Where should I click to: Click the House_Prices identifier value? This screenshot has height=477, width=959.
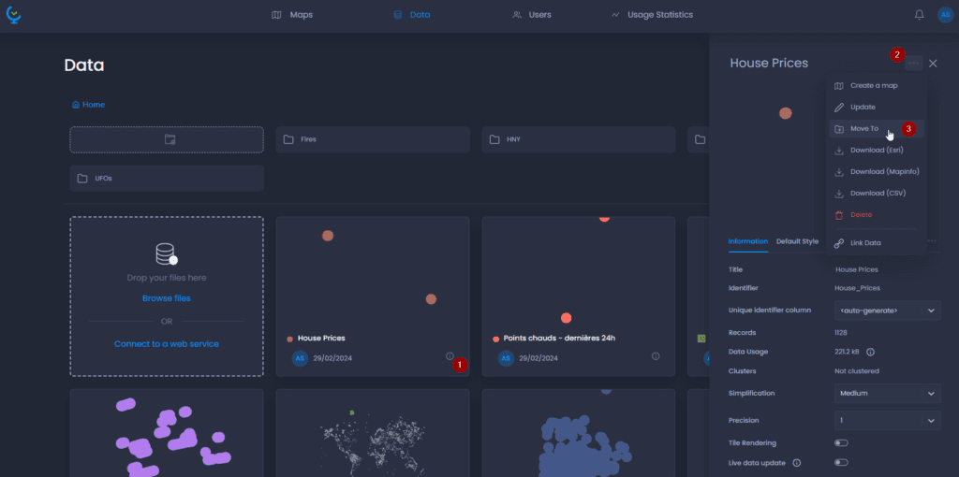[858, 288]
